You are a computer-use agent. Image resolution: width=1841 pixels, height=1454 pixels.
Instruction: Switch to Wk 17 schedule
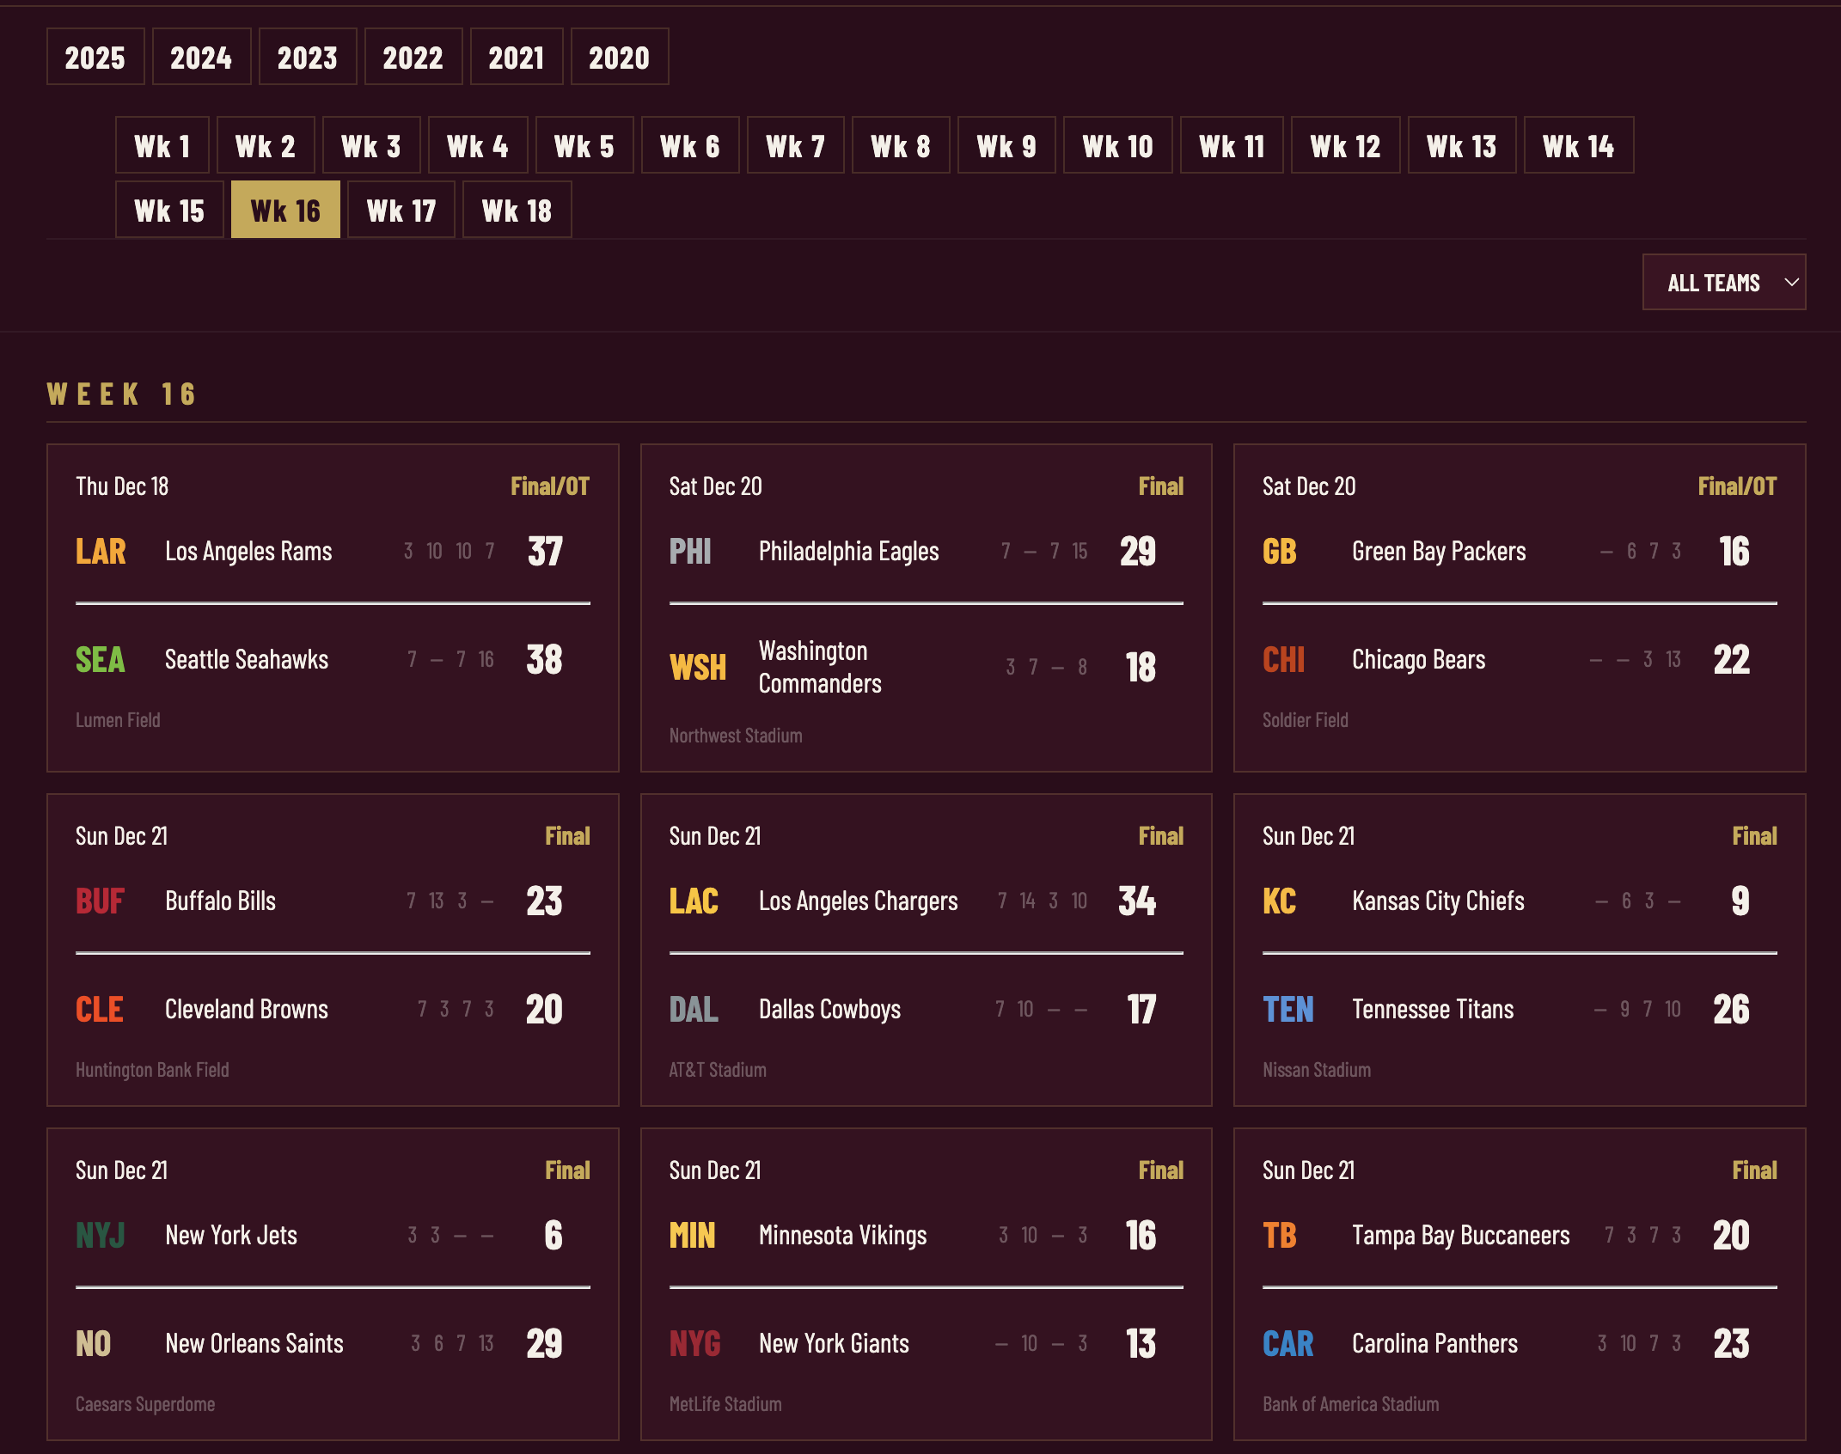coord(401,211)
